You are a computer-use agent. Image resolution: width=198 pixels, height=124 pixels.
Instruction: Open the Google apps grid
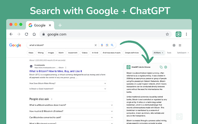(x=180, y=45)
